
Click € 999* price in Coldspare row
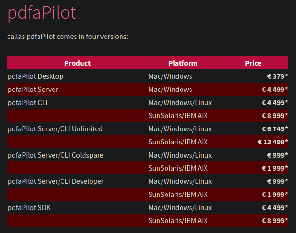pyautogui.click(x=278, y=155)
